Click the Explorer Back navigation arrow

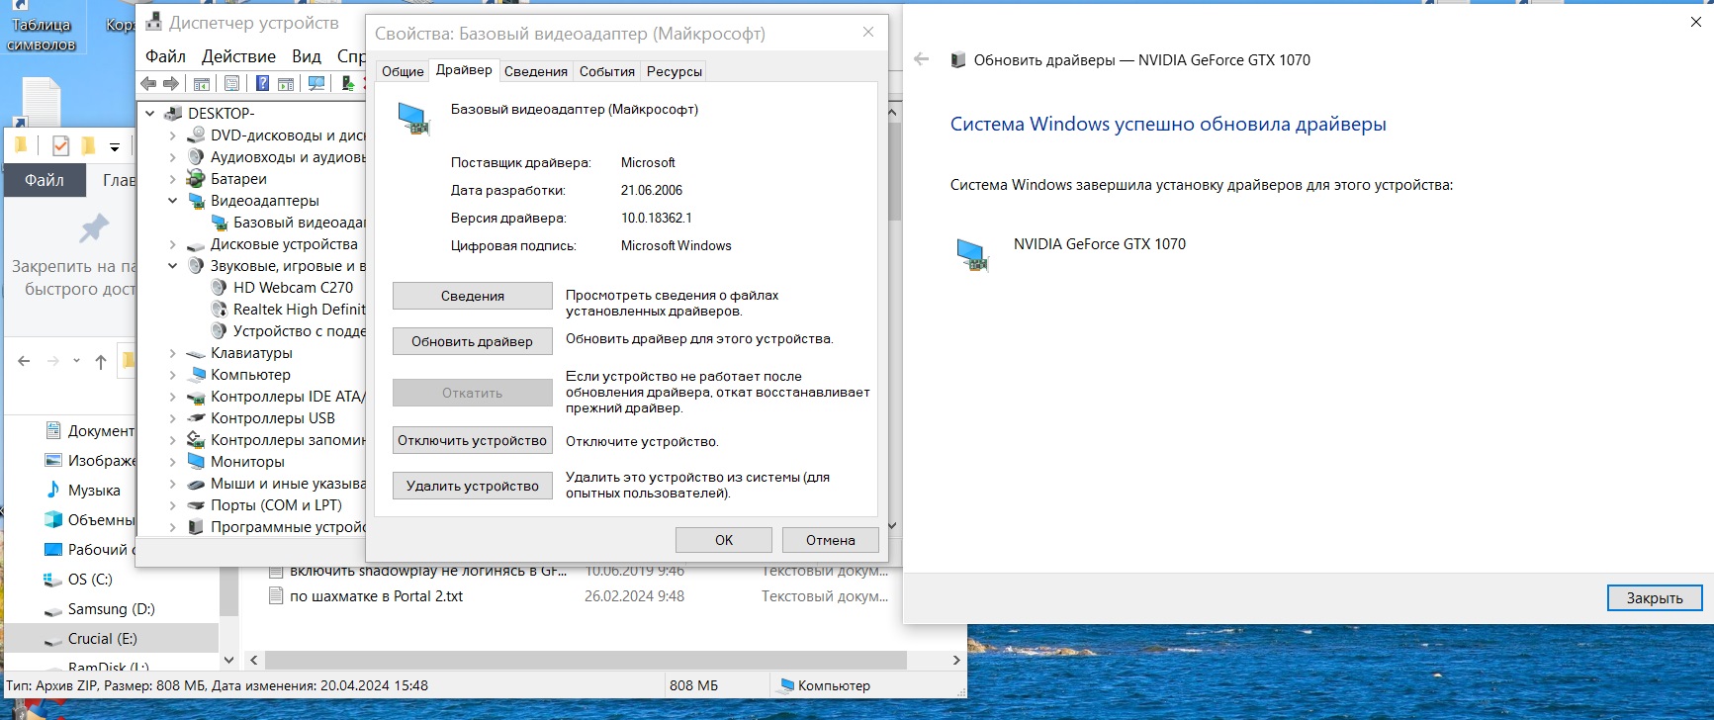(24, 362)
